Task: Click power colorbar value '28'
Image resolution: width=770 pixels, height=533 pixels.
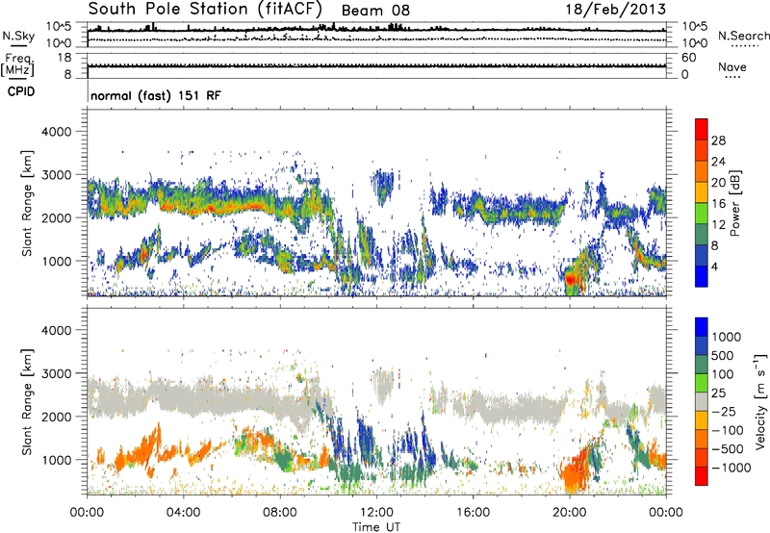Action: [718, 140]
